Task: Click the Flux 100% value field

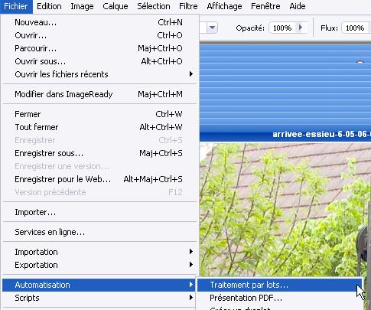Action: (x=356, y=28)
